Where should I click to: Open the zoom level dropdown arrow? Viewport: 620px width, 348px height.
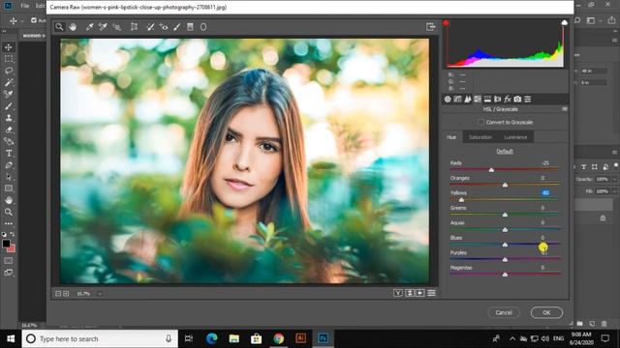(x=100, y=294)
